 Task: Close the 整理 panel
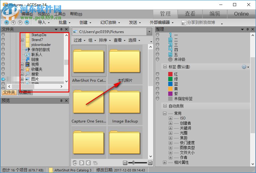[253, 29]
